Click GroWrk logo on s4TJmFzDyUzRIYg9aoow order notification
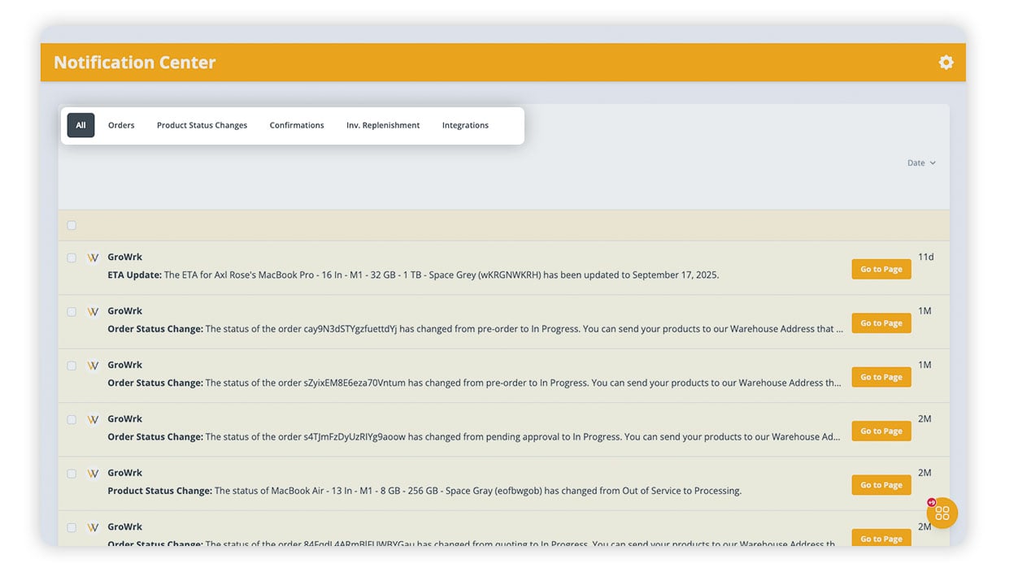The width and height of the screenshot is (1018, 572). coord(93,419)
